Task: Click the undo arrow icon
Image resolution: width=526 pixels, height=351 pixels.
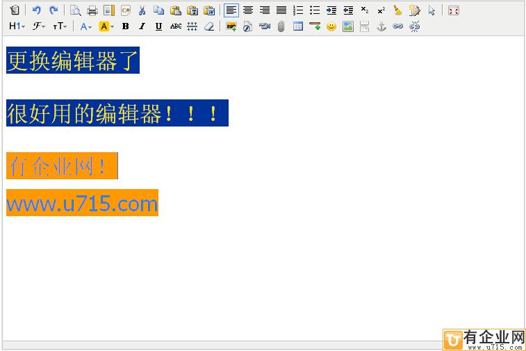Action: (x=37, y=10)
